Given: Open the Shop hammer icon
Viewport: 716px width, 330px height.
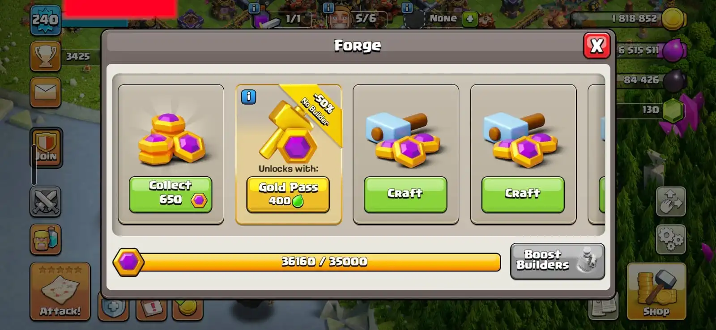Looking at the screenshot, I should click(656, 292).
